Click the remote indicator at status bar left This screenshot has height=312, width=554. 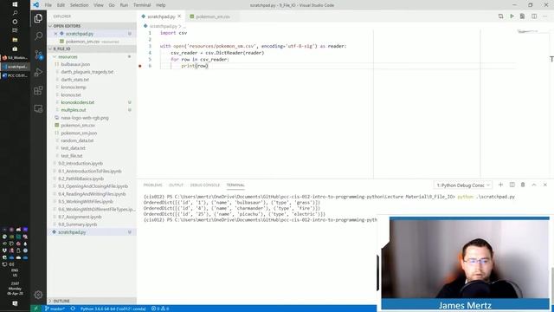coord(35,309)
